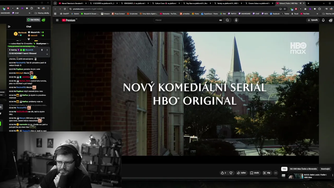Open the Vytvořit create menu
The width and height of the screenshot is (334, 188).
[x=313, y=20]
